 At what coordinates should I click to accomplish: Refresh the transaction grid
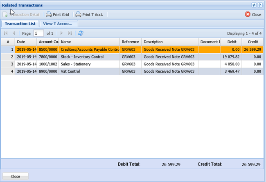[81, 33]
